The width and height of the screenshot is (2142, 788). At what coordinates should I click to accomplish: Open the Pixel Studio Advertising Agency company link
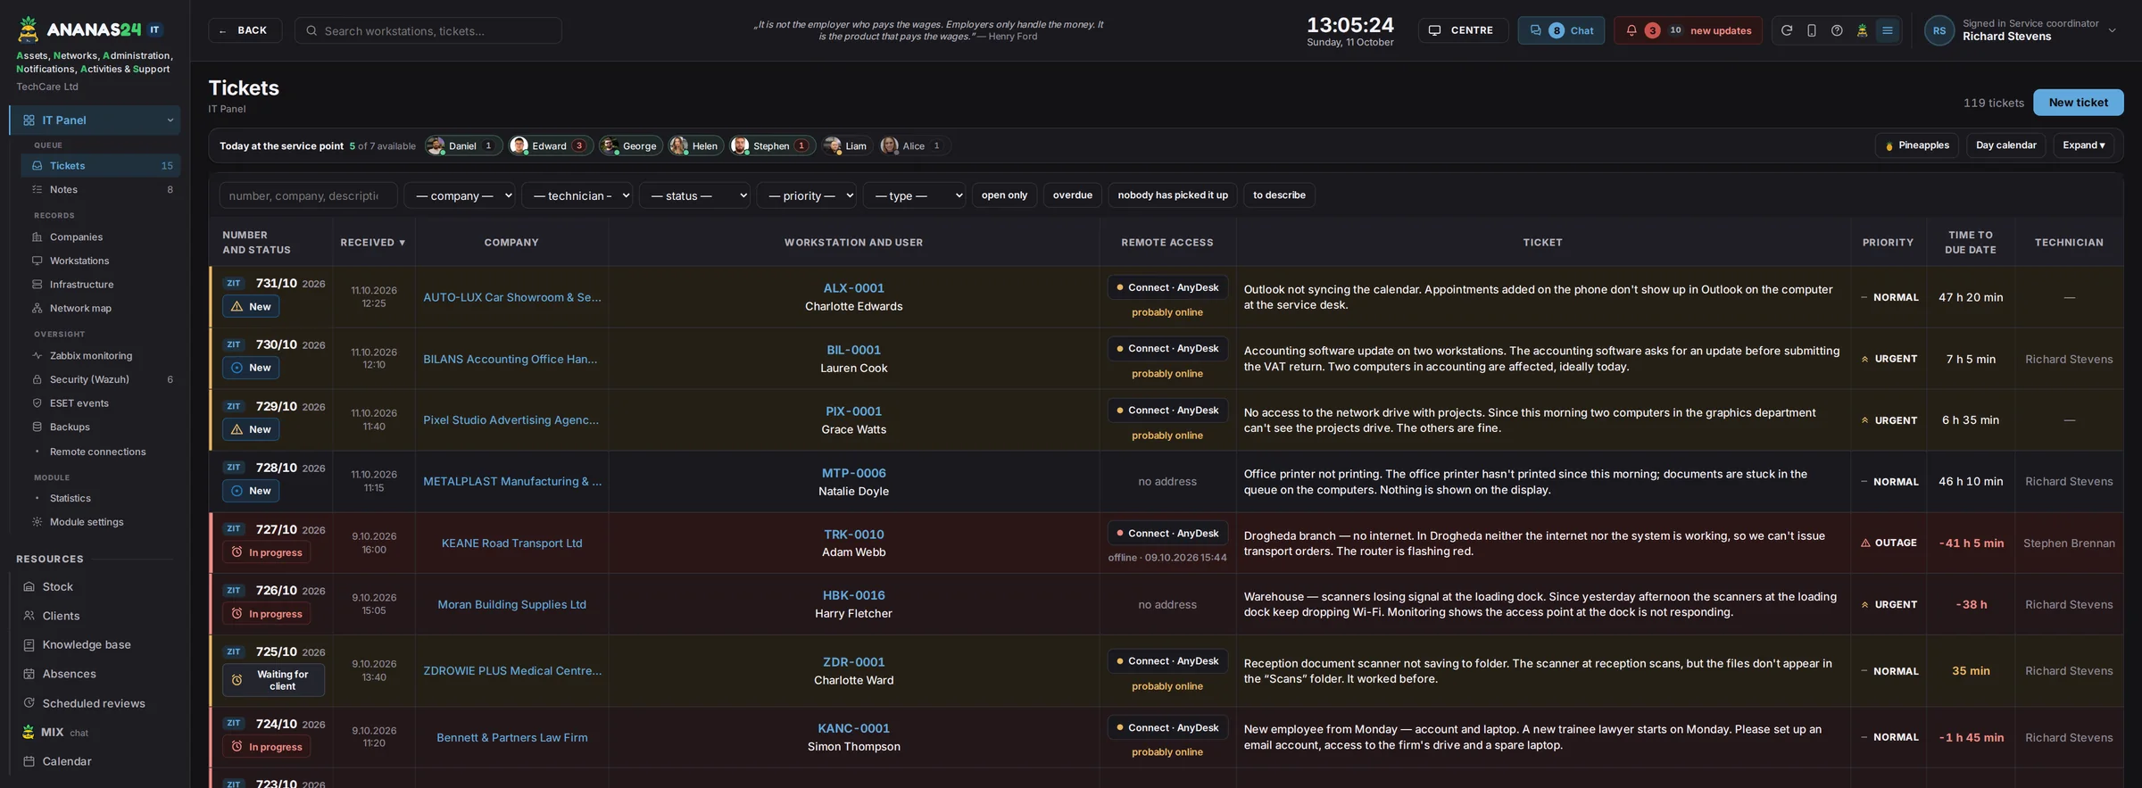point(511,419)
